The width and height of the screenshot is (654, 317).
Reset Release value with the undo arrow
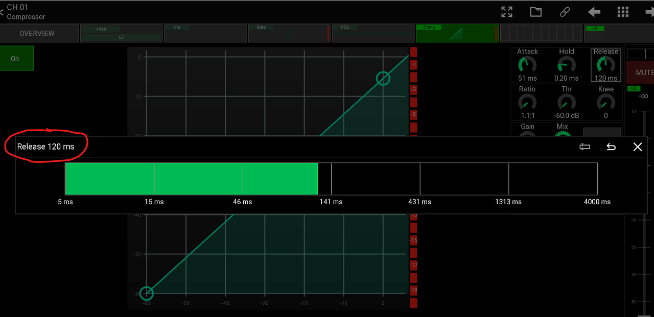click(611, 147)
